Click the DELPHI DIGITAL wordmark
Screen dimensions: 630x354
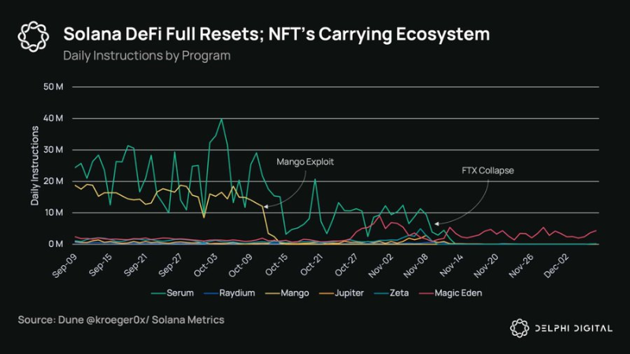pos(574,328)
